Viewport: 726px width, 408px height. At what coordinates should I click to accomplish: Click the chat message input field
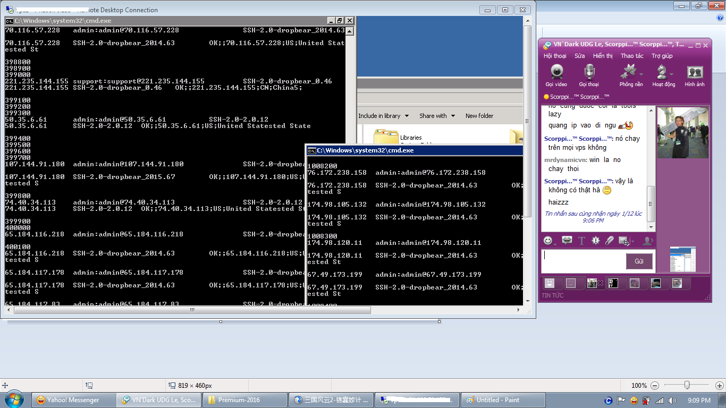583,261
